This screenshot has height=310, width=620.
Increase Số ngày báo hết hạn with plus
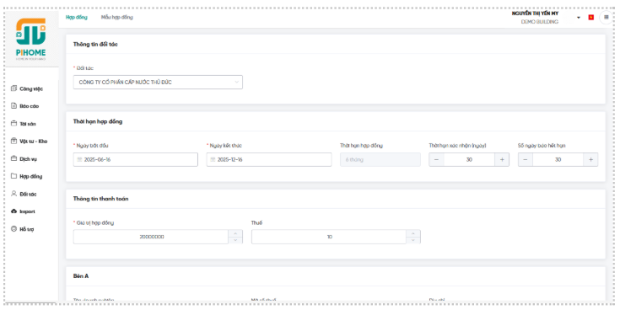[x=590, y=159]
